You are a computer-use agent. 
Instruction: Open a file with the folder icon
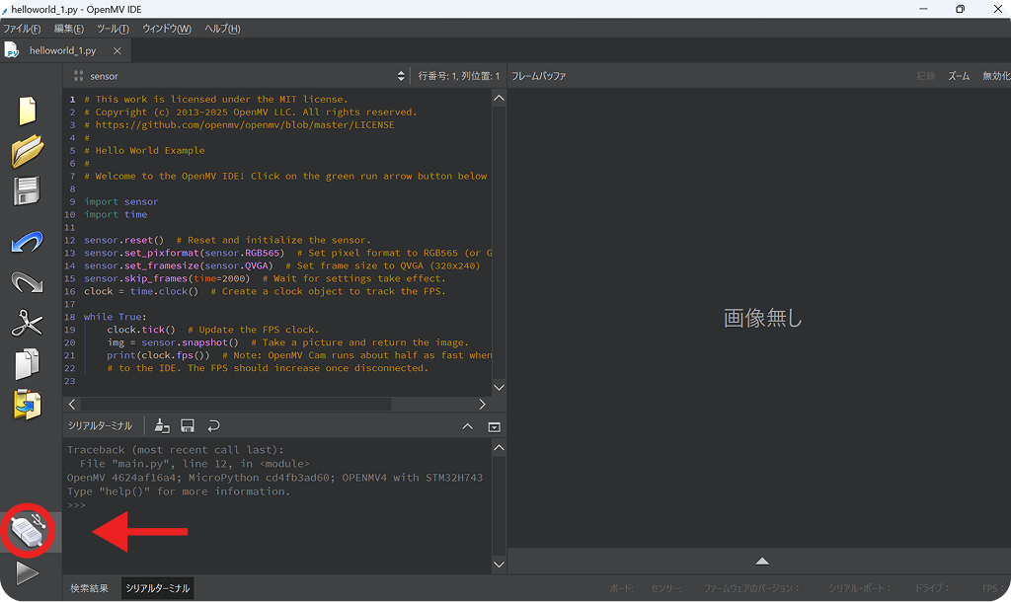point(27,151)
